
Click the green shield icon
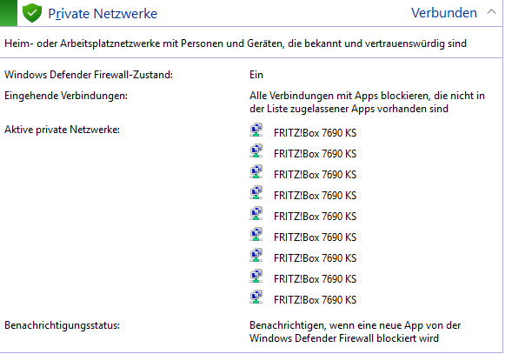32,13
